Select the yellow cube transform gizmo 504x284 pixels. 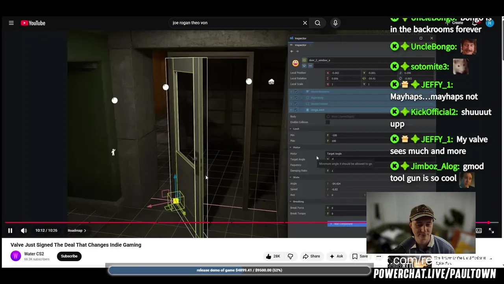(176, 200)
